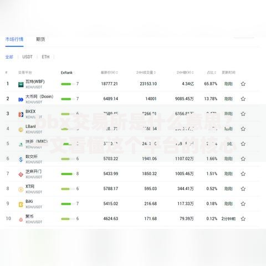Click the price 18777.21
266x266 pixels.
[109, 84]
